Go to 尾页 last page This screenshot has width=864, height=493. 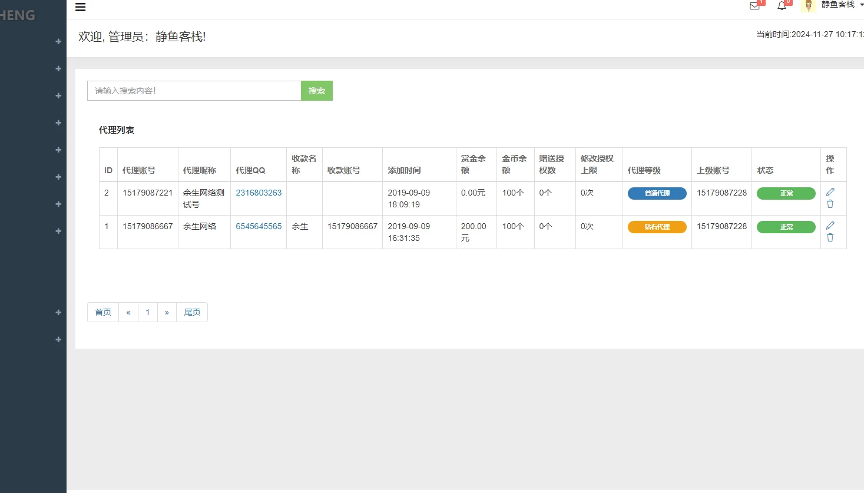192,312
